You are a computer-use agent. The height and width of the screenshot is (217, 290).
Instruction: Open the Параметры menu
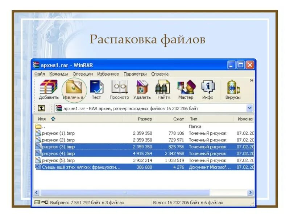click(135, 74)
